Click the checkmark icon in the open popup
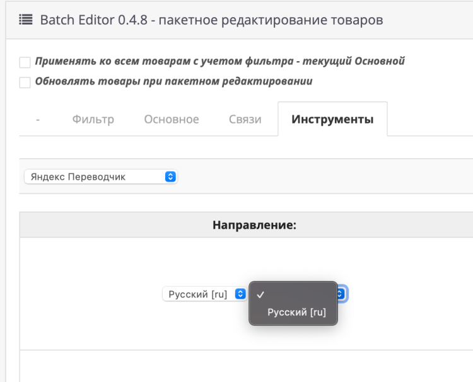The image size is (473, 382). point(260,294)
